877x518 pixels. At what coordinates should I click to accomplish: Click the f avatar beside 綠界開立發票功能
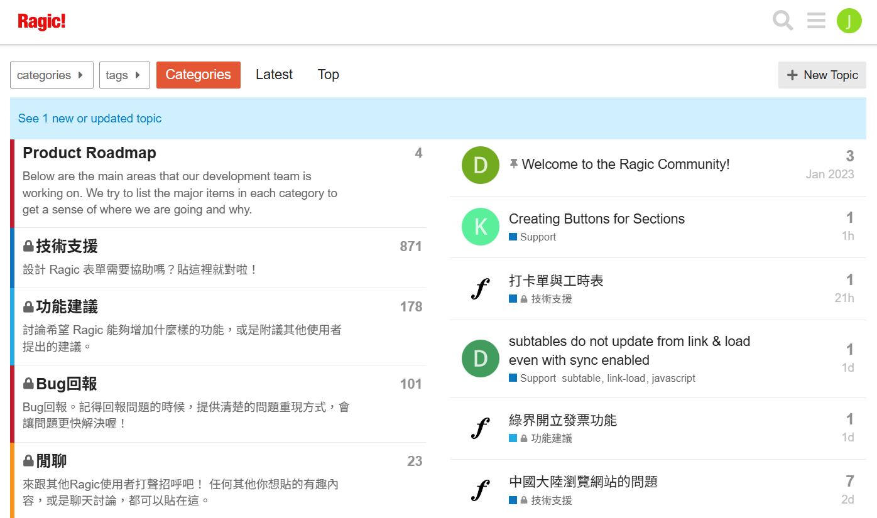coord(481,428)
